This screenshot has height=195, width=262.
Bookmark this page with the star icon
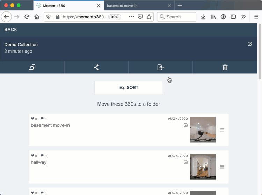(149, 17)
